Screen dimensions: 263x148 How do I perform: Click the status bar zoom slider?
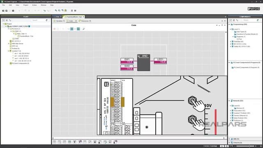click(246, 146)
